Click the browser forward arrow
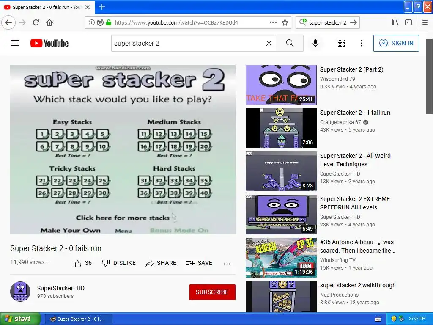 click(22, 22)
